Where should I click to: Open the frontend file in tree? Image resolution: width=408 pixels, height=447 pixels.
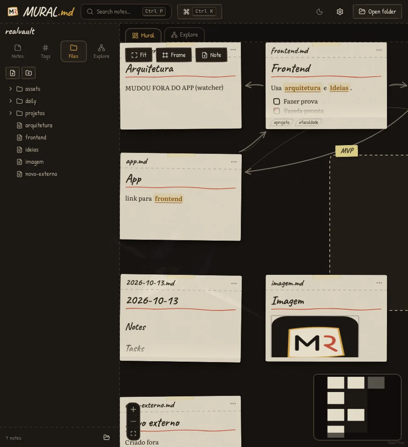60,137
